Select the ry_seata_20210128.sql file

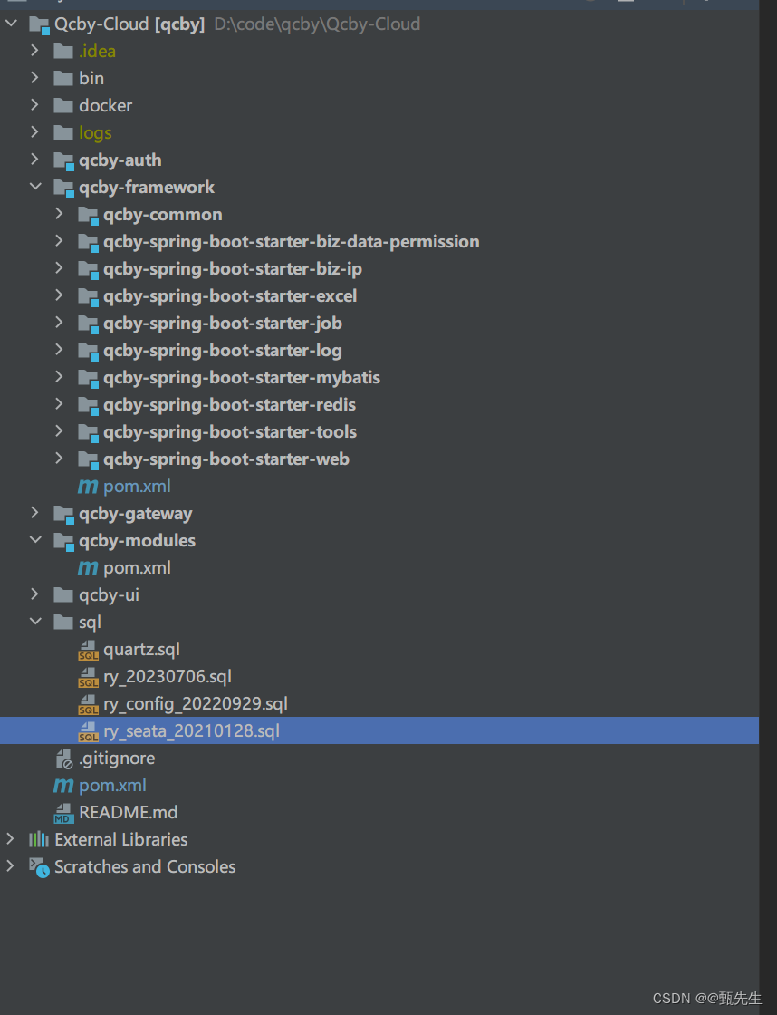coord(190,730)
